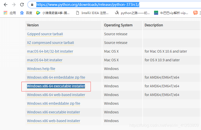
Task: Click 'for Mac OS X 10.6 and later'
Action: (x=166, y=51)
